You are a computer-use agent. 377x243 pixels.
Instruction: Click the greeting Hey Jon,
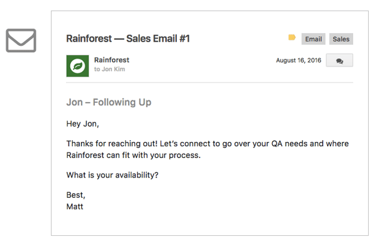click(x=82, y=124)
